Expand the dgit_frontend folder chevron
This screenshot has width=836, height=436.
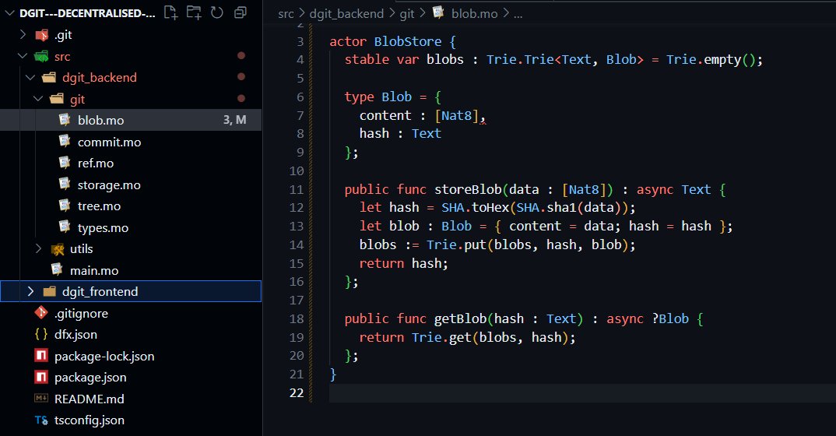click(30, 291)
